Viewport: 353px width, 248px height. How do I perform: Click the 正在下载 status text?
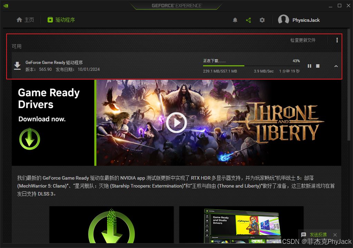214,61
